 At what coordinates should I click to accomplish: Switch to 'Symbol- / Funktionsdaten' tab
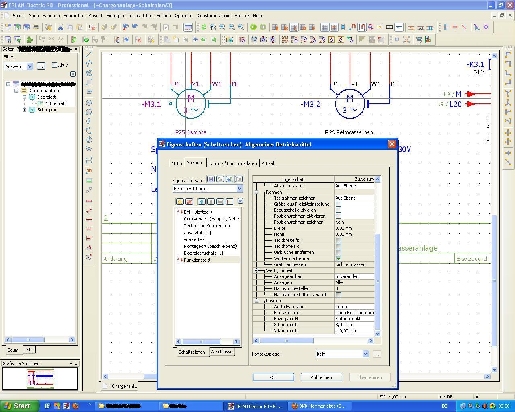coord(232,163)
